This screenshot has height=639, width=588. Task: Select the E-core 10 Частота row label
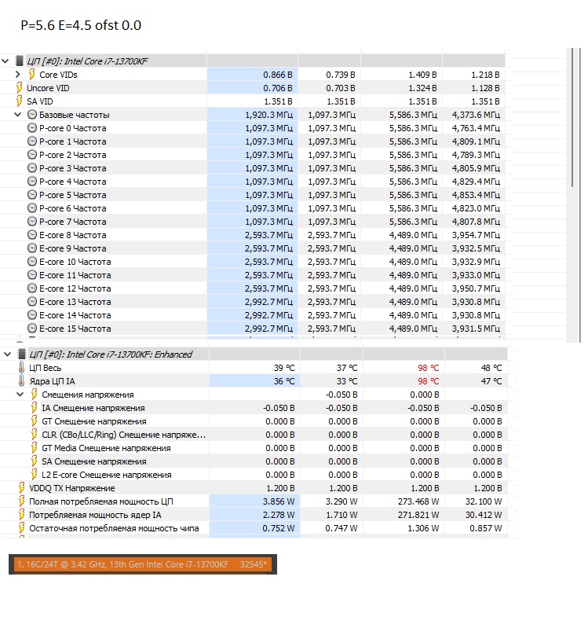(x=75, y=262)
